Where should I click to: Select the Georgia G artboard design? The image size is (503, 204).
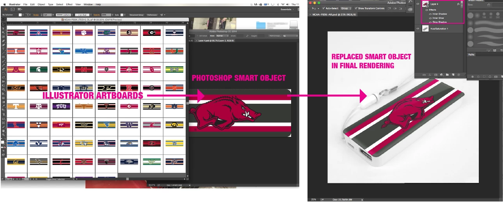pos(151,33)
